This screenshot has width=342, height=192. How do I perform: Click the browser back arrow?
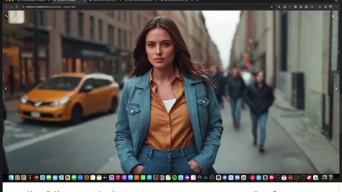click(x=6, y=7)
